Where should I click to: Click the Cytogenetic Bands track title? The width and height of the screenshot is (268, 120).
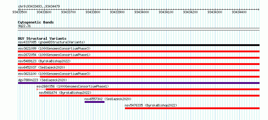[x=36, y=22]
